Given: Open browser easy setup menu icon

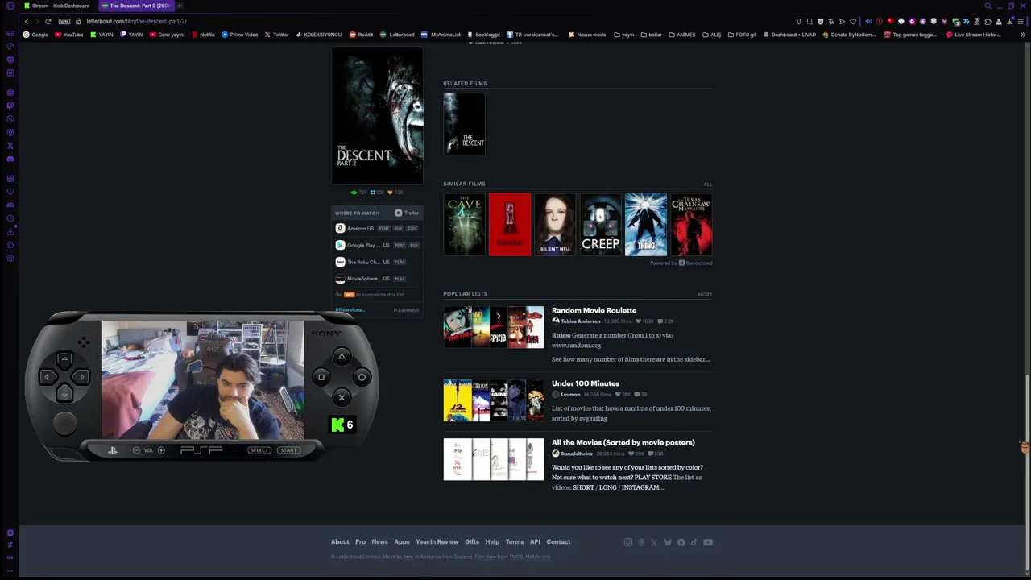Looking at the screenshot, I should click(1021, 21).
